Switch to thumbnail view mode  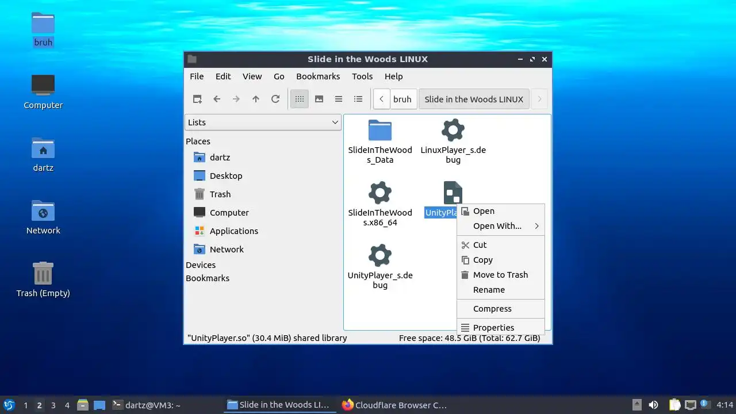click(x=319, y=99)
